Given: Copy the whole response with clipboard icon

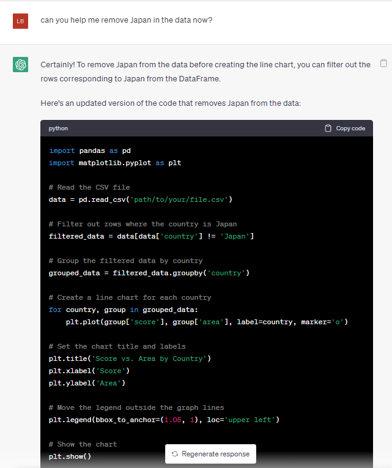Looking at the screenshot, I should (383, 63).
